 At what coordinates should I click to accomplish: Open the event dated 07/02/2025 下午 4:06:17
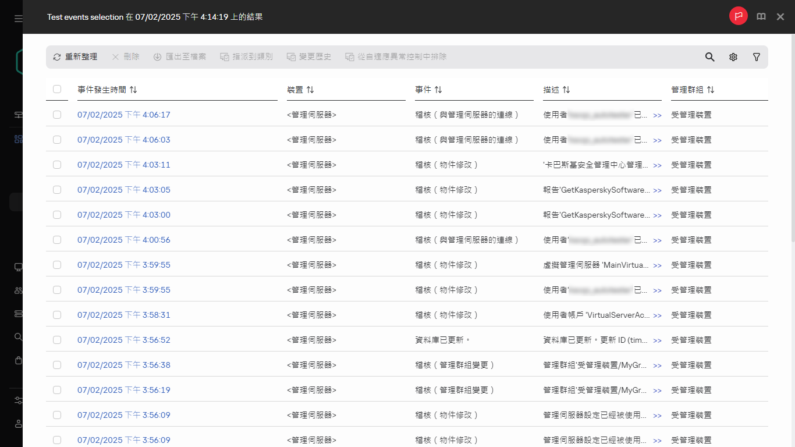(x=123, y=115)
